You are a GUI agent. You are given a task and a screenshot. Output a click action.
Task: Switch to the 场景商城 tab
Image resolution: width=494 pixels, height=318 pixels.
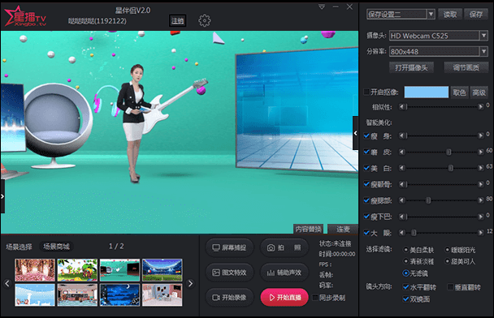click(x=56, y=247)
